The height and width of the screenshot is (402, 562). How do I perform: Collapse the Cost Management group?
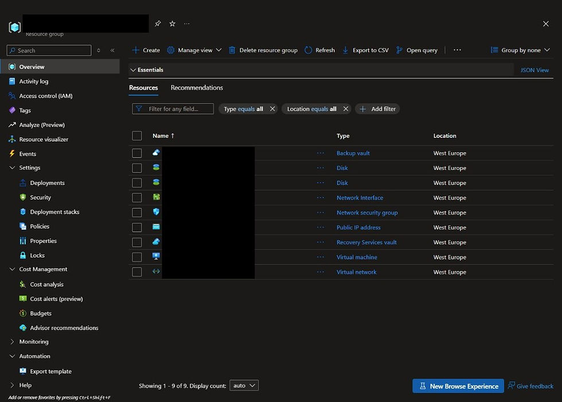(12, 269)
